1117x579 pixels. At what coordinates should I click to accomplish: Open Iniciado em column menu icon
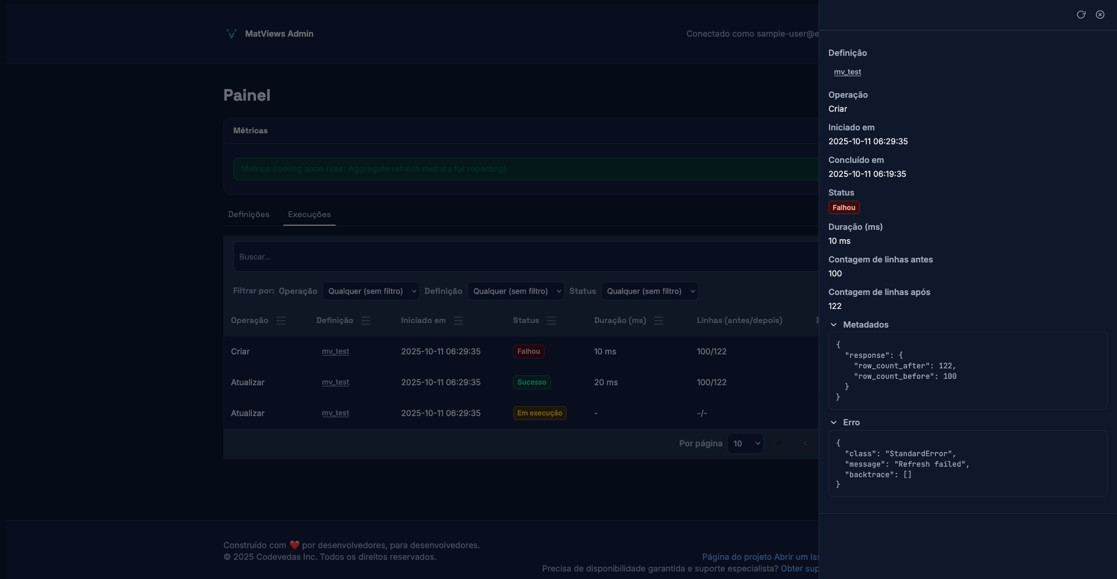coord(458,321)
